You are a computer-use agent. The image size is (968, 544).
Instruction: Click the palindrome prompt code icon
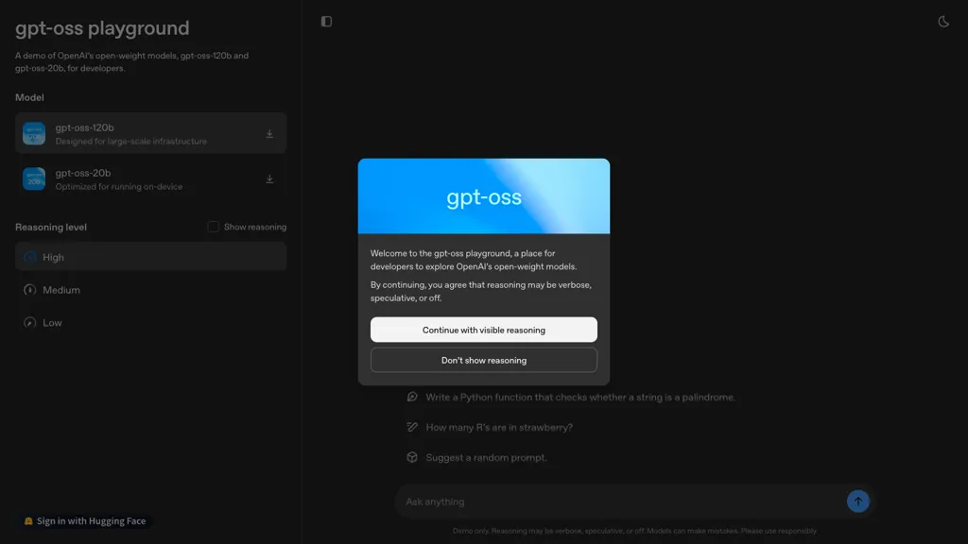pyautogui.click(x=412, y=397)
